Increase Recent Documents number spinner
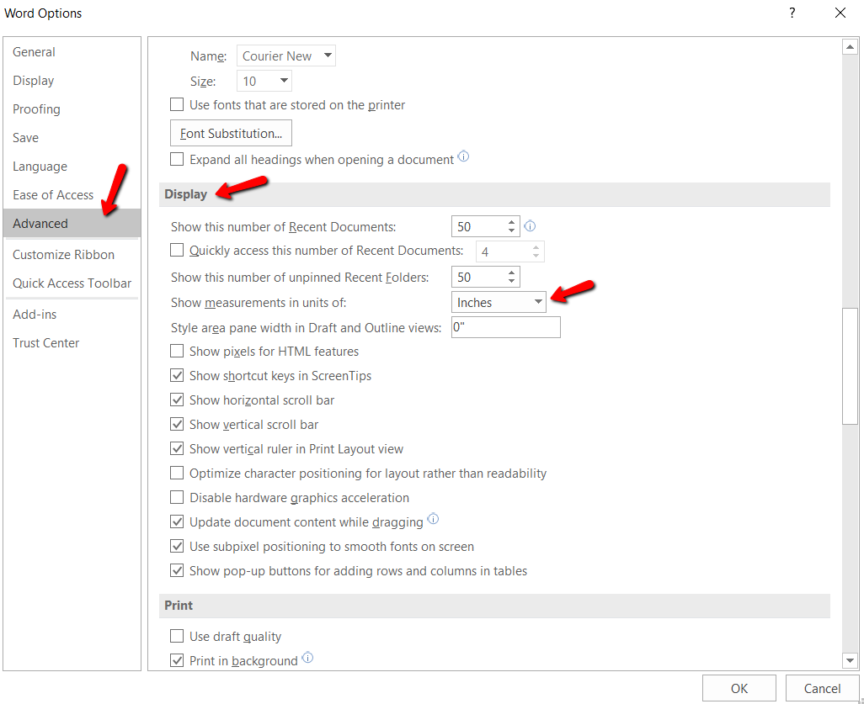This screenshot has height=704, width=864. pos(512,222)
